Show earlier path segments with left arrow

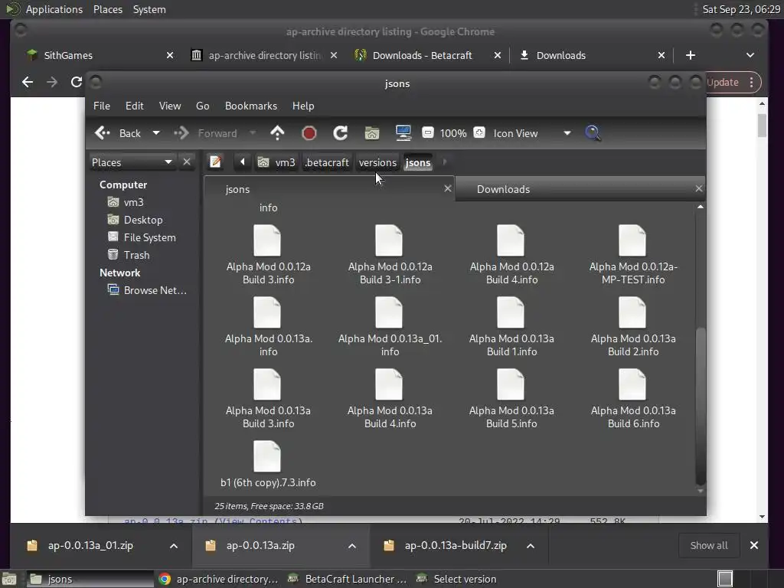tap(243, 162)
